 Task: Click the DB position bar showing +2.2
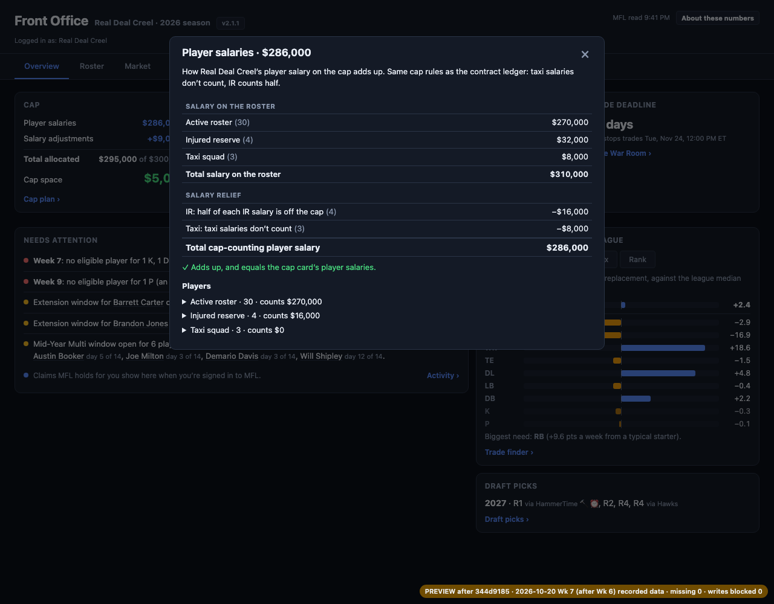(636, 399)
